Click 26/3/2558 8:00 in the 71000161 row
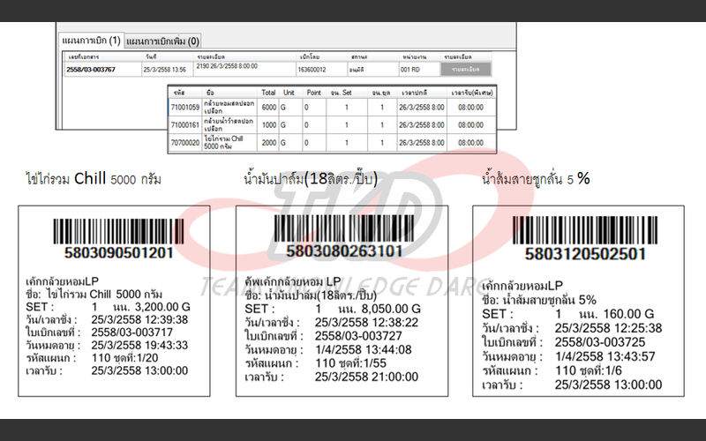The width and height of the screenshot is (706, 441). click(422, 124)
